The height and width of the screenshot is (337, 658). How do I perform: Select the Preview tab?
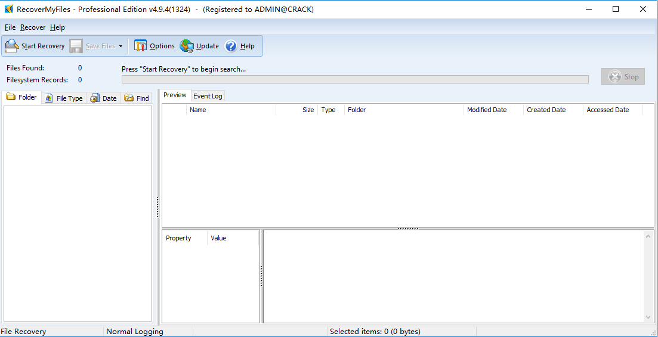[x=175, y=95]
